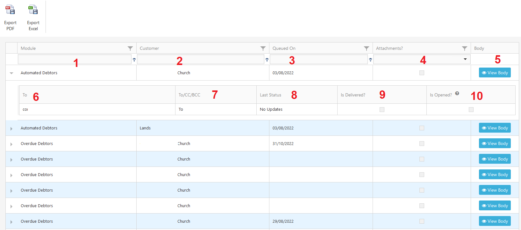The width and height of the screenshot is (521, 230).
Task: Click the filter operator icon beside Customer filter box
Action: point(267,60)
